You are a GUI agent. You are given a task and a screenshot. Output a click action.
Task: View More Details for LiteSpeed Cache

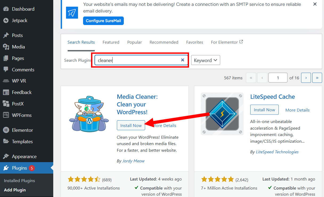coord(297,110)
